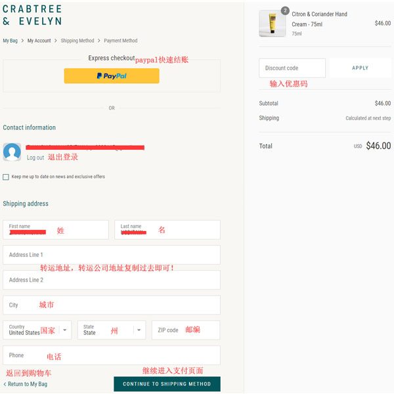This screenshot has height=394, width=394.
Task: Click the PayPal express checkout button
Action: tap(112, 76)
